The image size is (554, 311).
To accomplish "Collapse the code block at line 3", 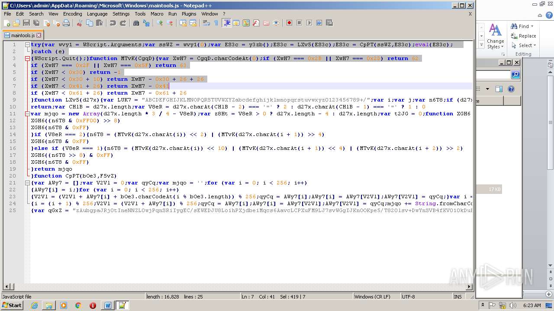I will tap(27, 58).
